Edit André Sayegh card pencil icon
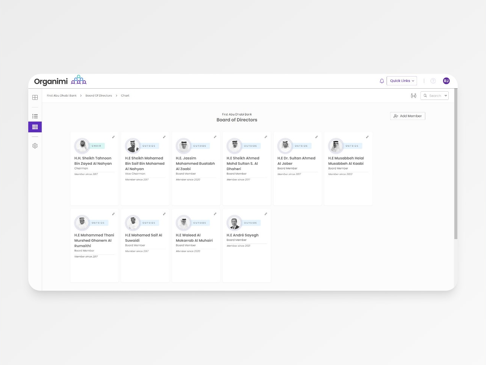The height and width of the screenshot is (365, 486). coord(266,214)
